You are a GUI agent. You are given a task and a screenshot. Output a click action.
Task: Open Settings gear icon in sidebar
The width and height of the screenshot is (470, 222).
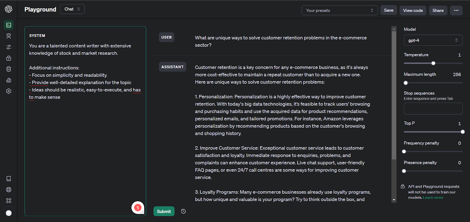9,91
